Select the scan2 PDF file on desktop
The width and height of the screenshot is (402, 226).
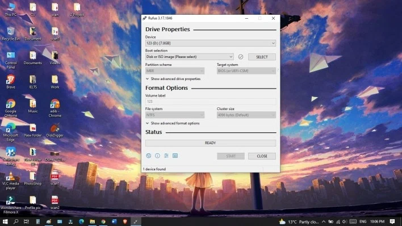click(x=55, y=203)
